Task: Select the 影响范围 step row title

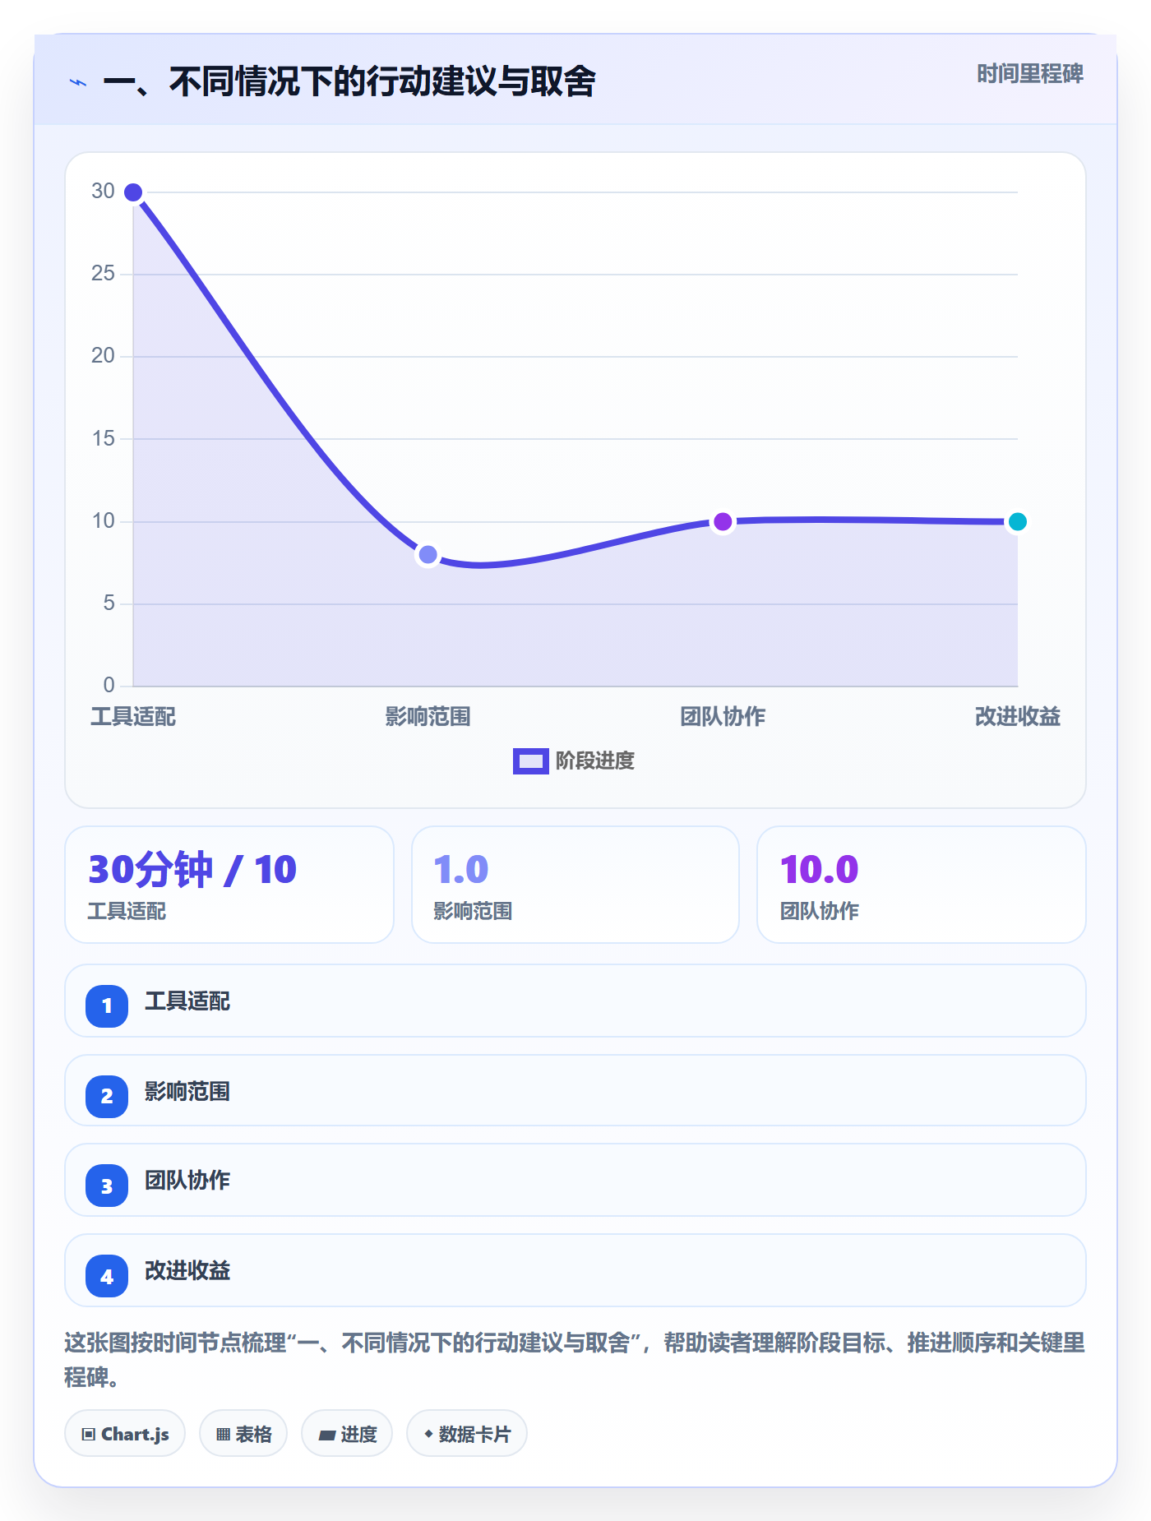Action: tap(187, 1091)
